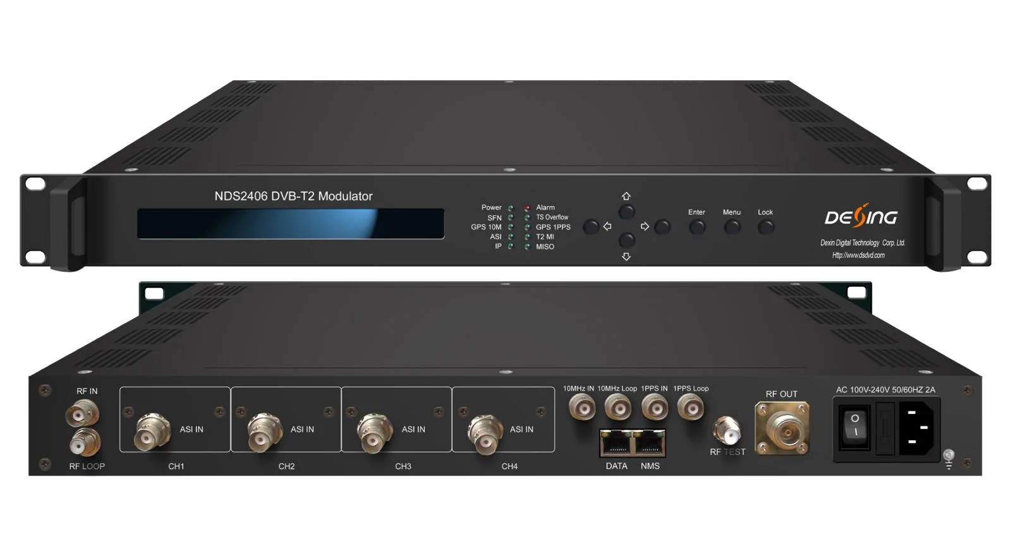Click the blue LCD display screen
Screen dimensions: 1011x556
point(291,224)
